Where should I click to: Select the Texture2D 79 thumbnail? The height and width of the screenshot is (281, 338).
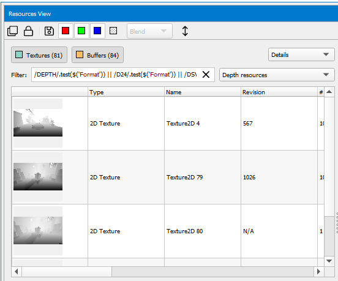click(x=38, y=177)
